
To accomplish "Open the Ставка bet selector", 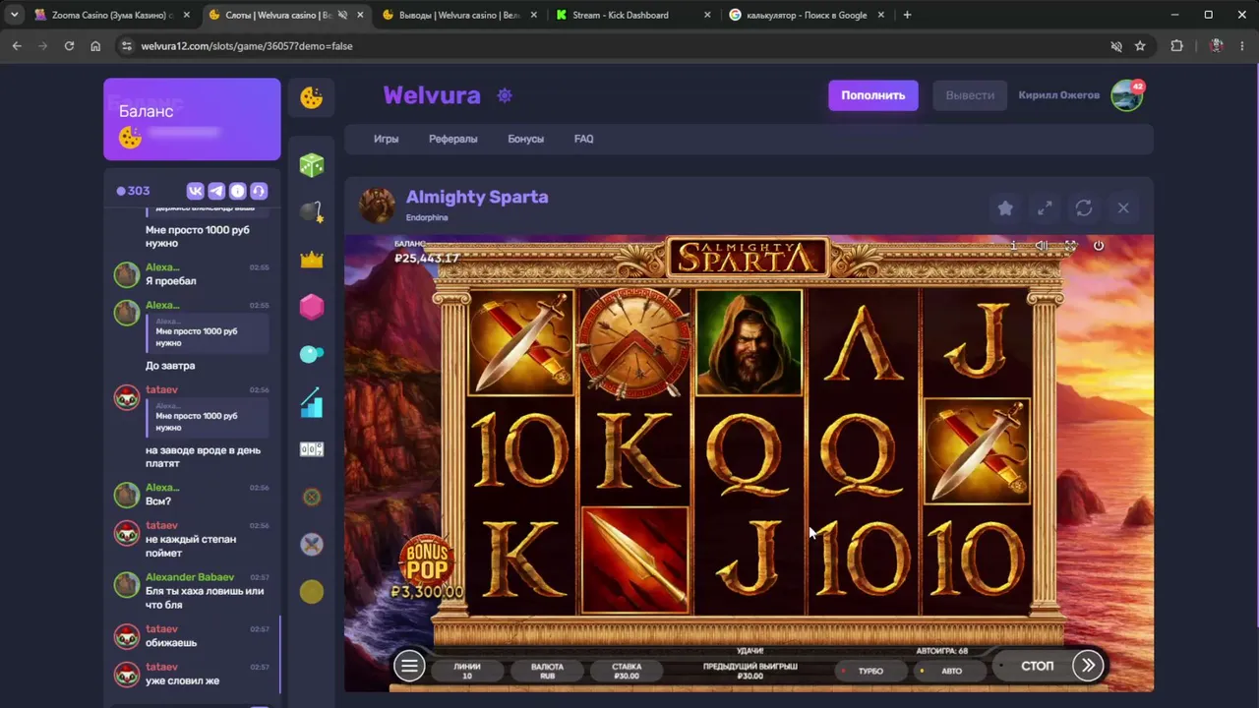I will [627, 671].
